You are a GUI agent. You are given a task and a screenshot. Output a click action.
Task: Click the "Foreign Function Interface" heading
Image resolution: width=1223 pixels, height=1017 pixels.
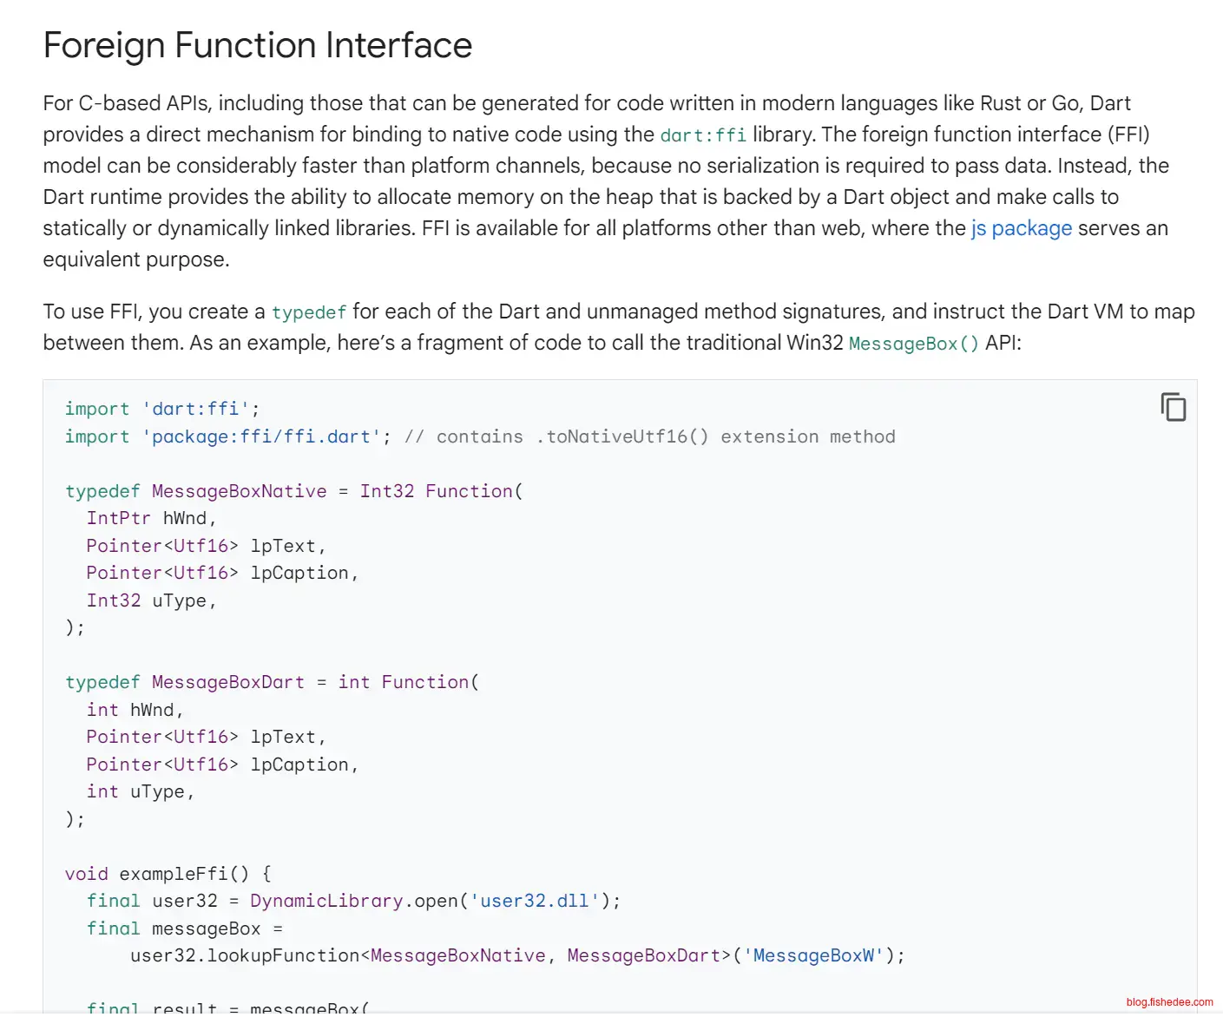[x=258, y=45]
